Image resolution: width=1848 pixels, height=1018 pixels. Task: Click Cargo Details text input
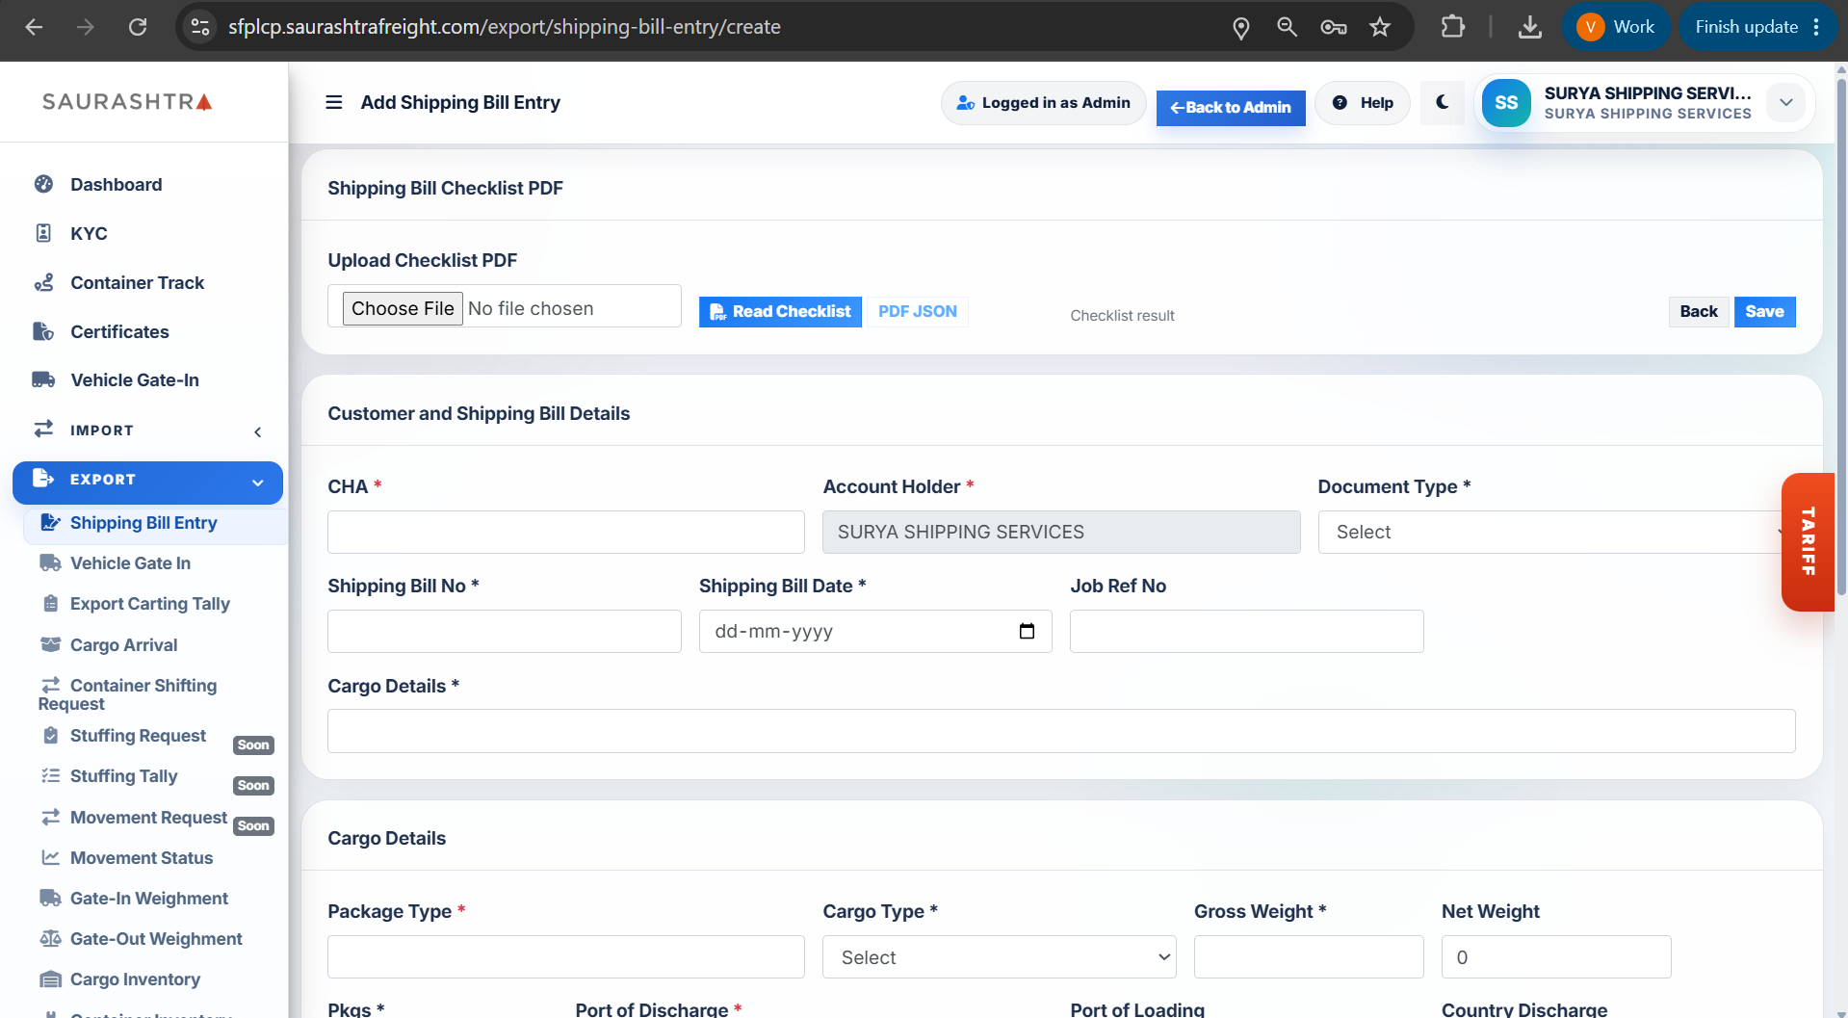1061,731
